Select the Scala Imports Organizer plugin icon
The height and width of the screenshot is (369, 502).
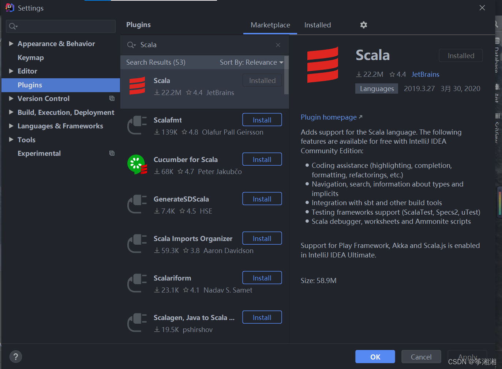point(137,244)
